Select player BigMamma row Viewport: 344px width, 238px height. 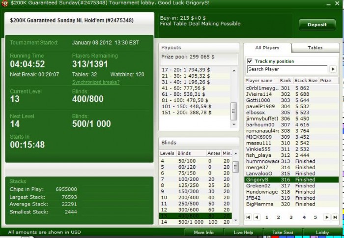[291, 204]
